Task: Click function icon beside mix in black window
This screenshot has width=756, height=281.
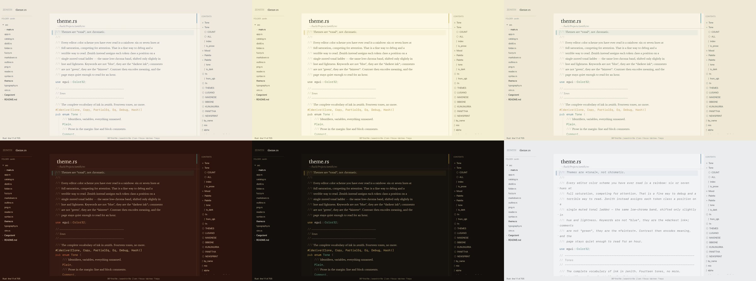Action: click(x=455, y=266)
